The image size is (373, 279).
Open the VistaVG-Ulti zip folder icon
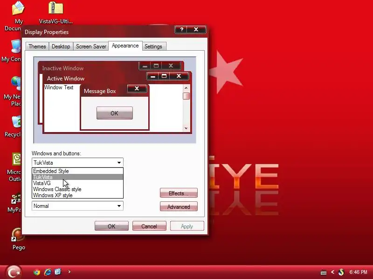pos(56,8)
